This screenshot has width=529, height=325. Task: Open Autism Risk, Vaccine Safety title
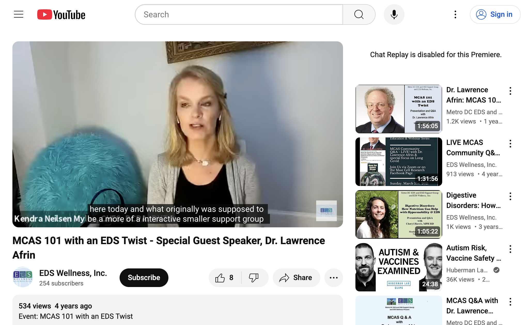[474, 253]
